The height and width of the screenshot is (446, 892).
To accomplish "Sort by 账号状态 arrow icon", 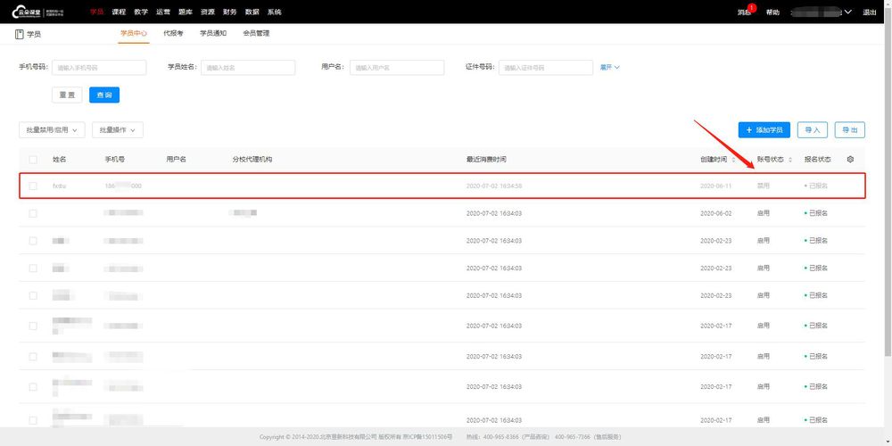I will 790,160.
